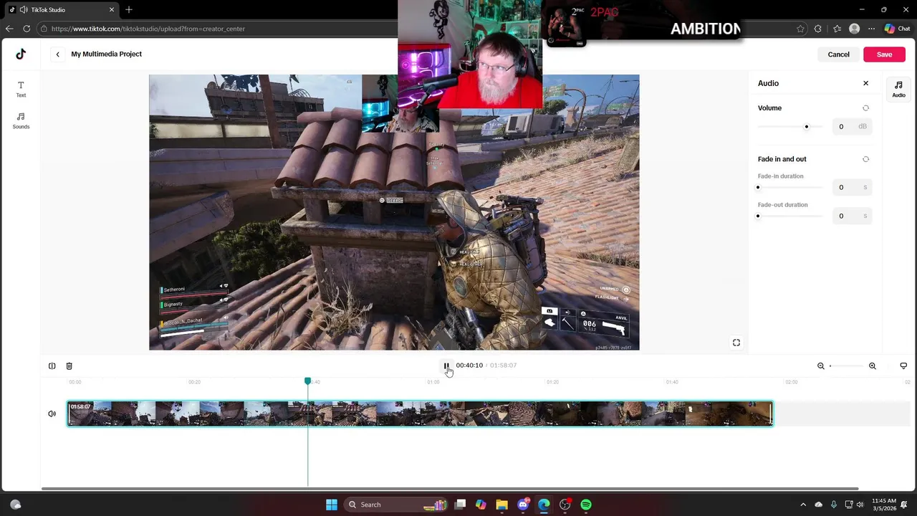This screenshot has height=516, width=917.
Task: Toggle fullscreen preview of the video
Action: point(736,343)
